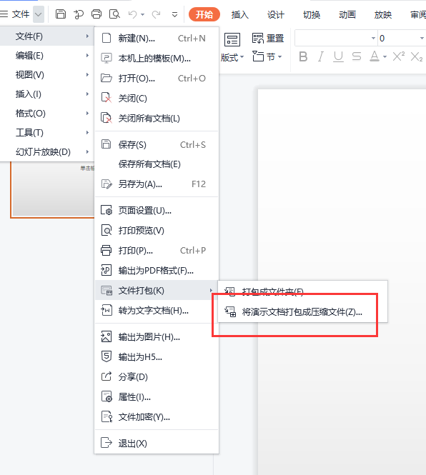Choose 退出(X) to exit
The width and height of the screenshot is (426, 475).
[x=157, y=443]
